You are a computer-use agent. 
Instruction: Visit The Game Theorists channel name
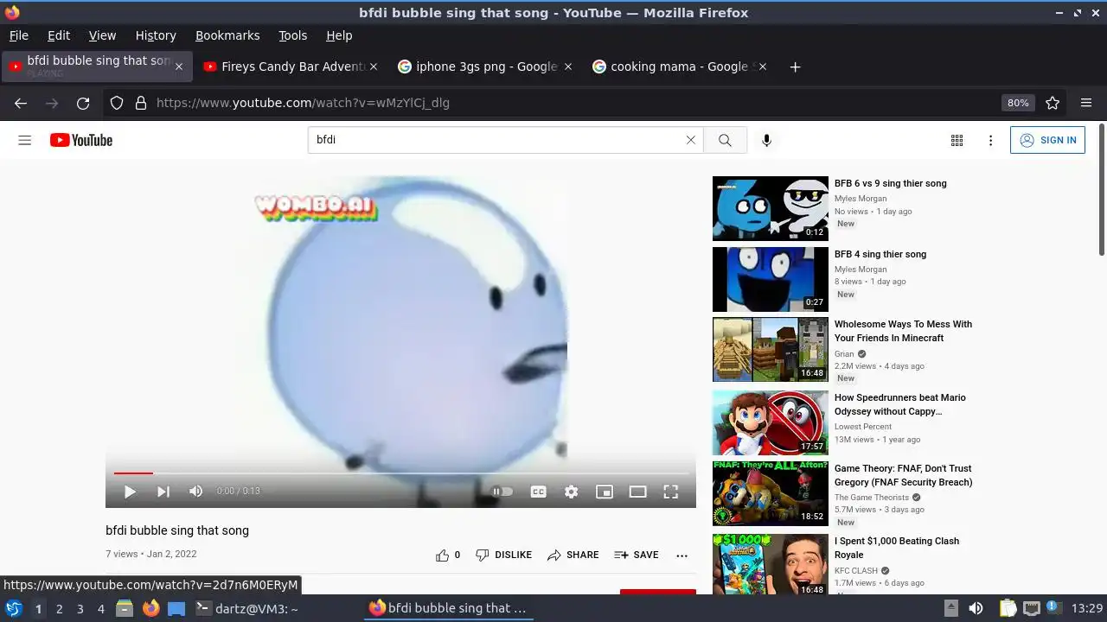[x=872, y=498]
